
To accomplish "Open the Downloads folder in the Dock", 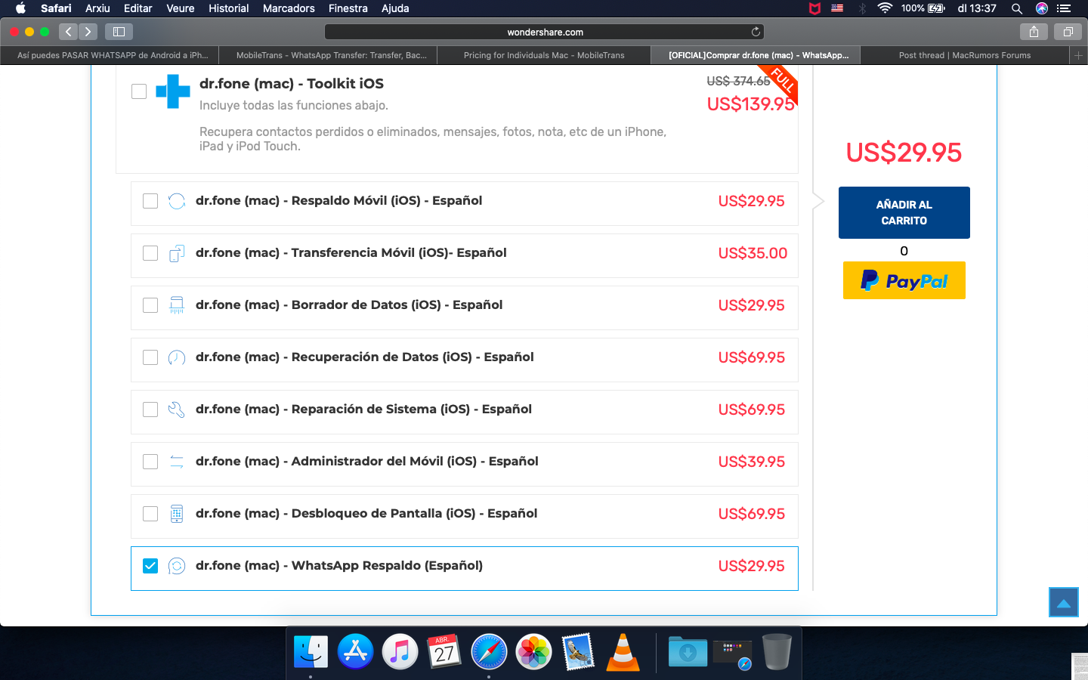I will point(688,651).
